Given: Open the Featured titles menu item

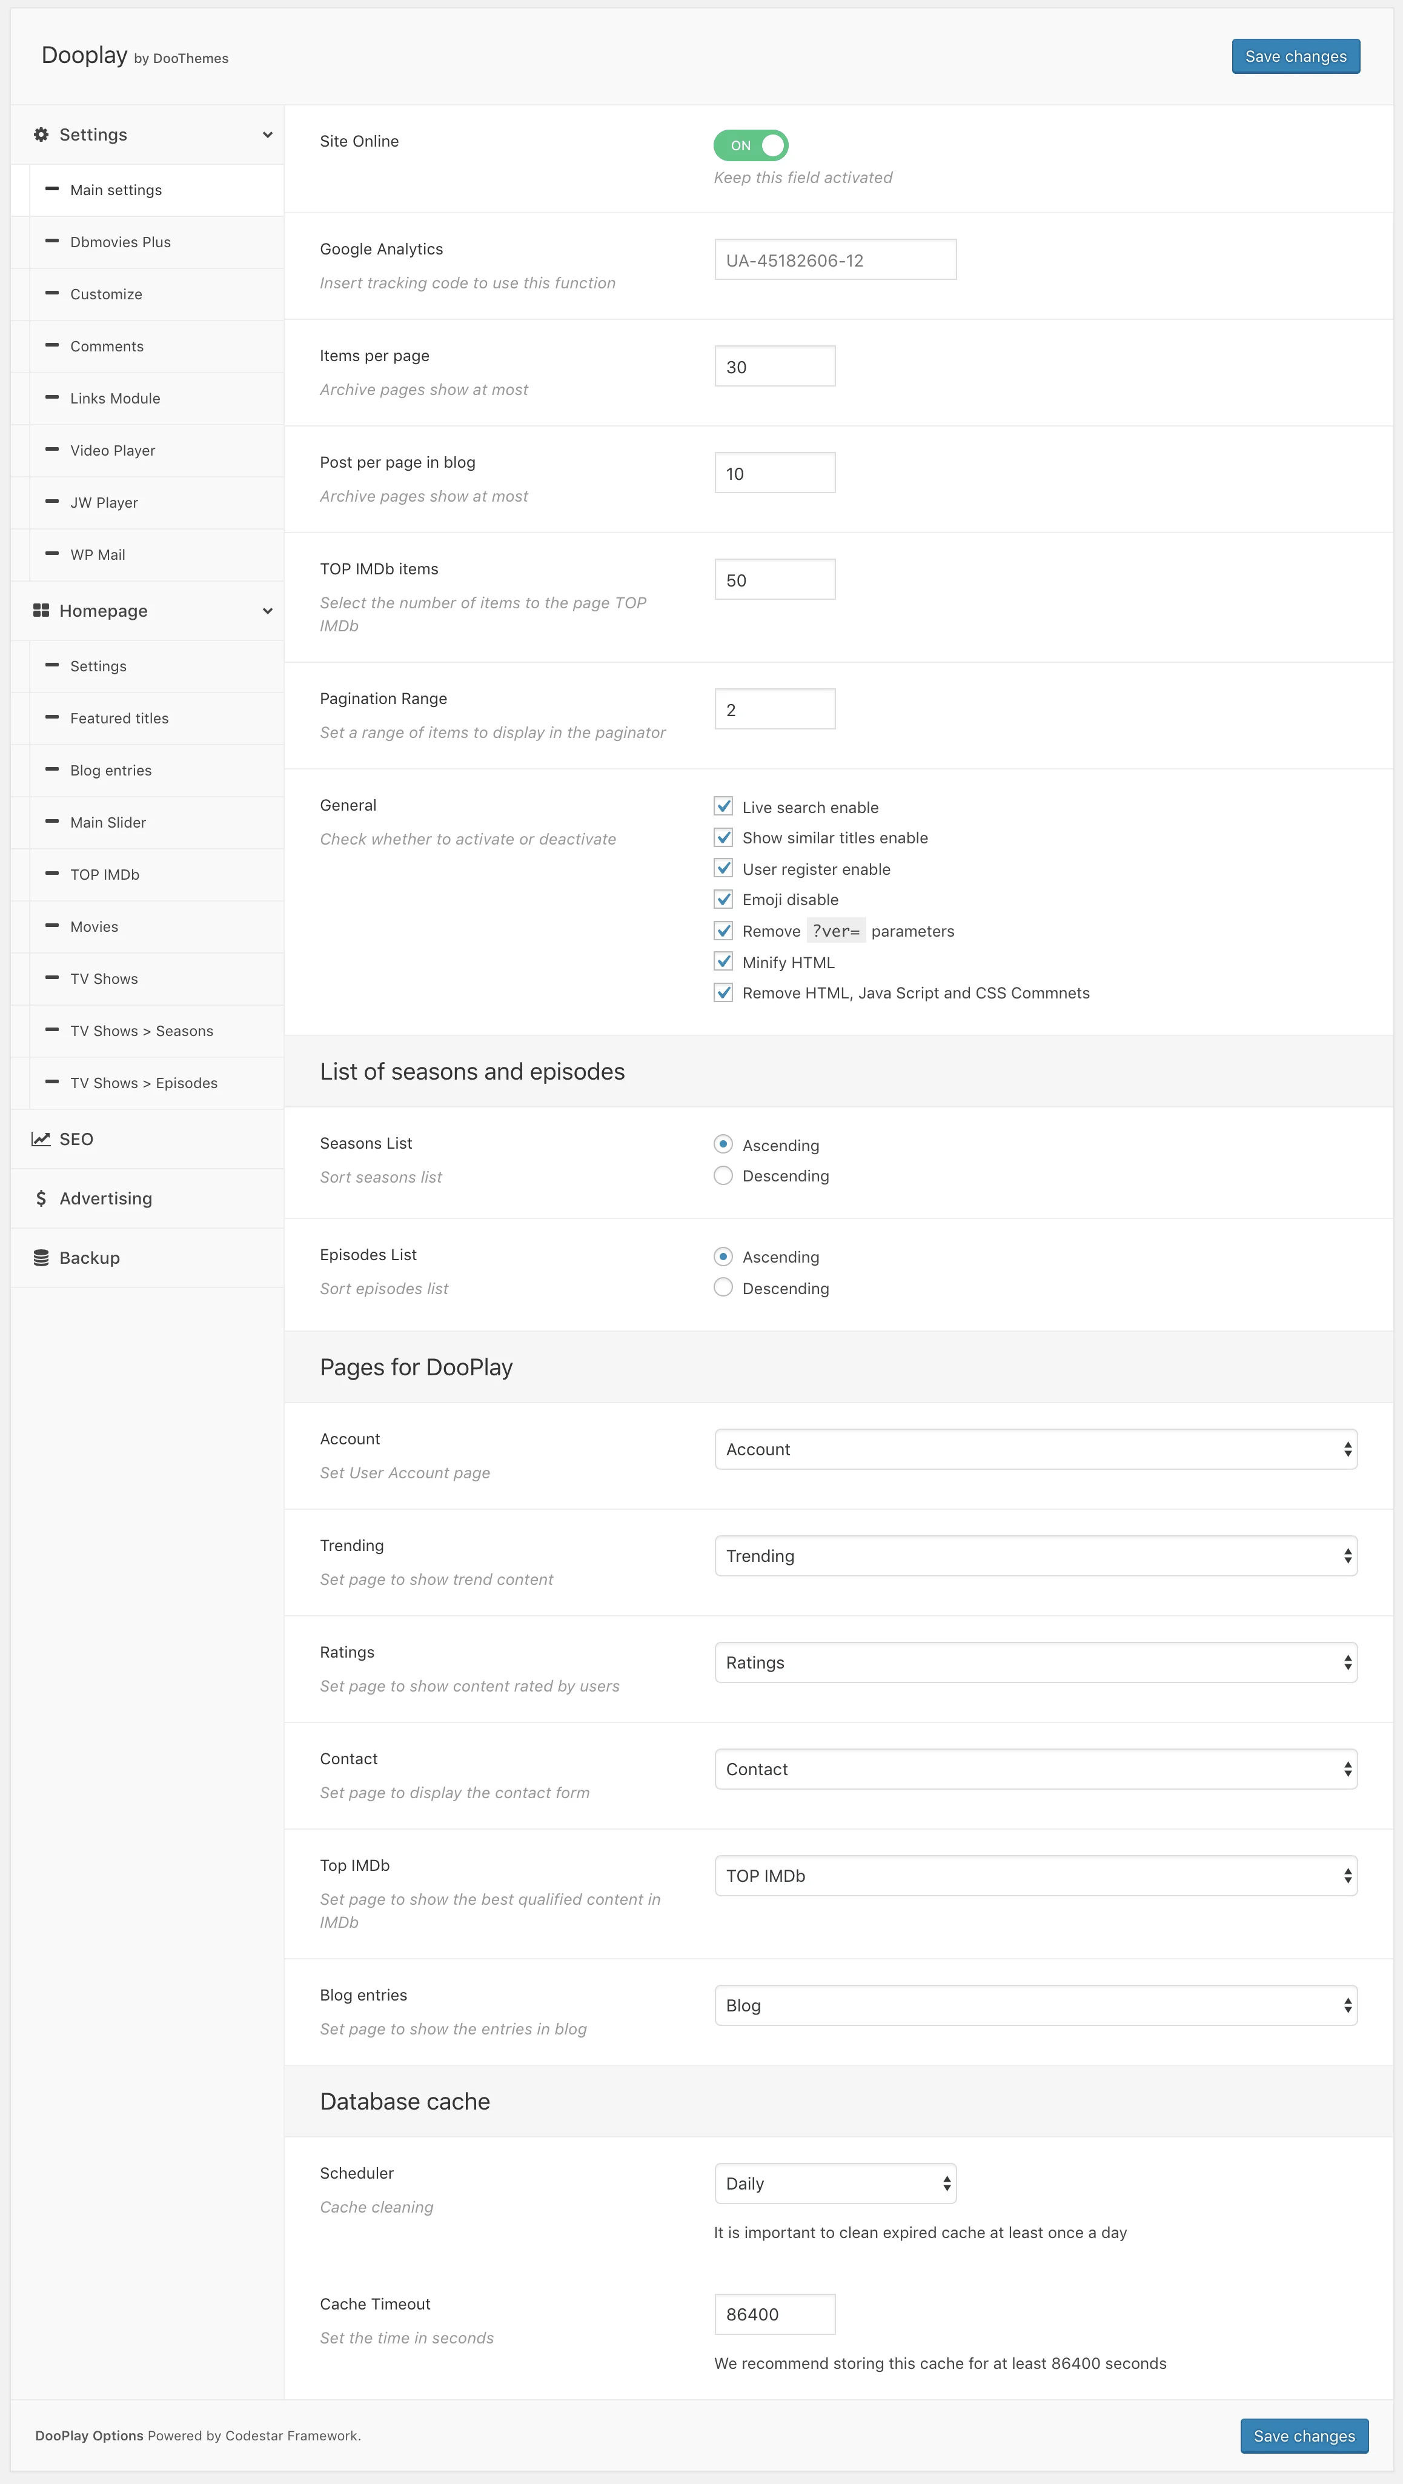Looking at the screenshot, I should [119, 719].
